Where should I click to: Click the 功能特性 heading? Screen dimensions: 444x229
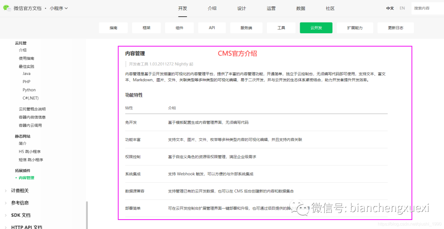134,95
